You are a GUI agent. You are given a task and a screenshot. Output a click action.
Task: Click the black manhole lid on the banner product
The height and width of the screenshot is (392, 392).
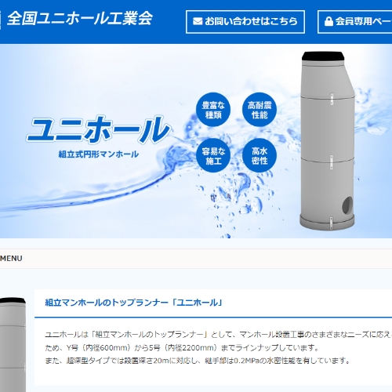tap(323, 56)
